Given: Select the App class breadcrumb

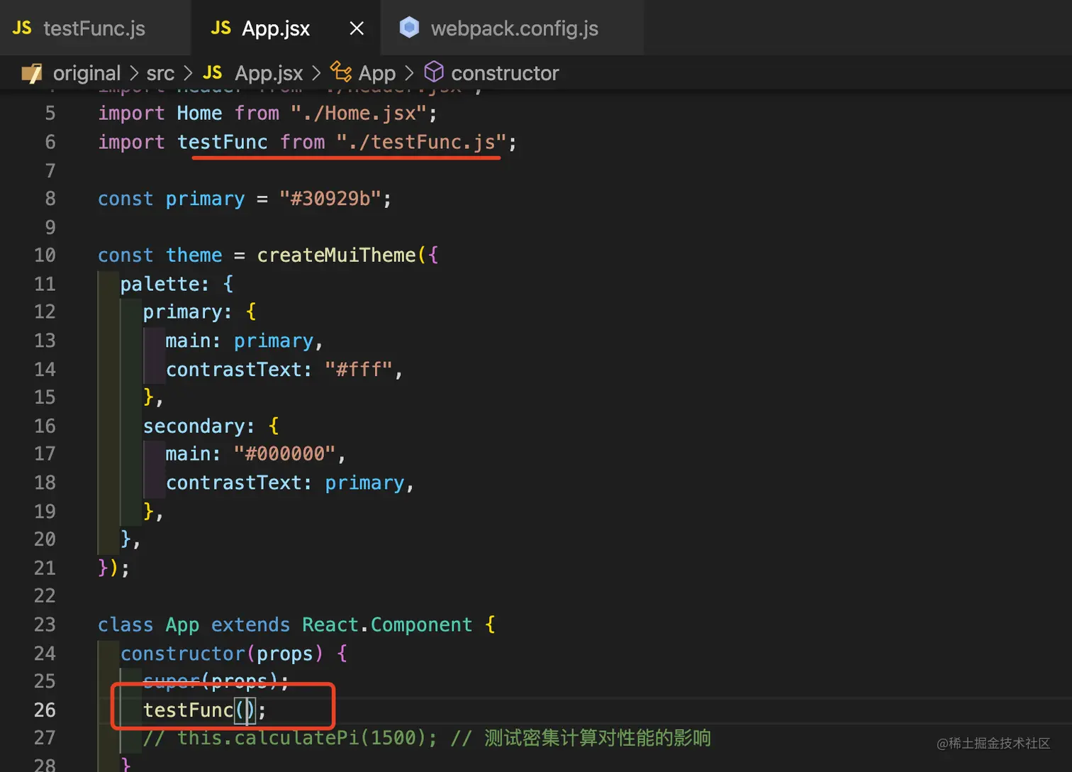Looking at the screenshot, I should tap(377, 73).
